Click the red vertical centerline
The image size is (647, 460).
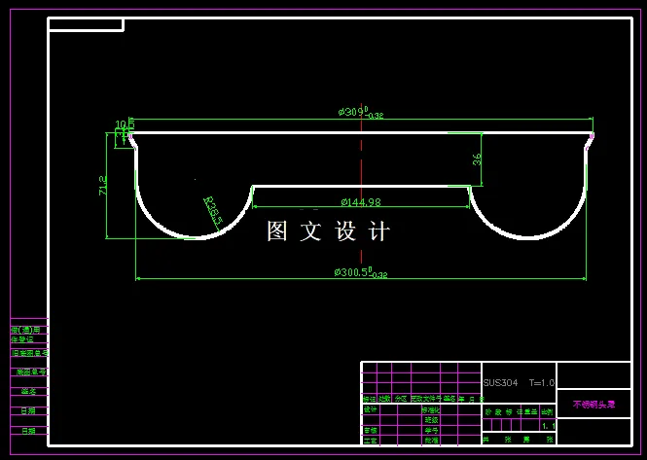coord(362,184)
